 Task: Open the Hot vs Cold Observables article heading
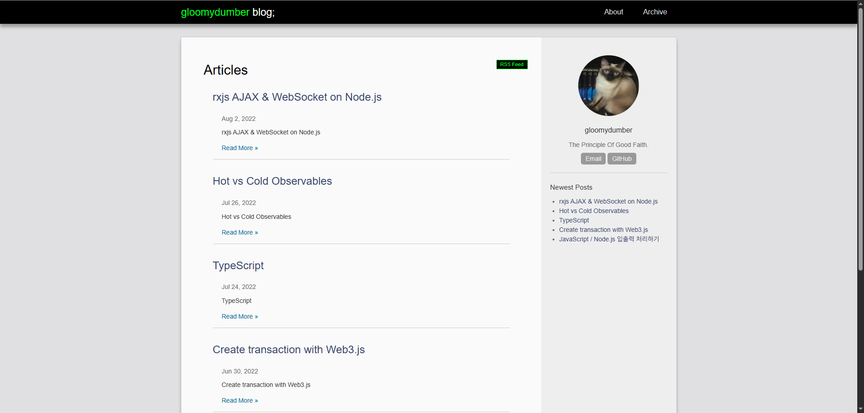click(272, 182)
